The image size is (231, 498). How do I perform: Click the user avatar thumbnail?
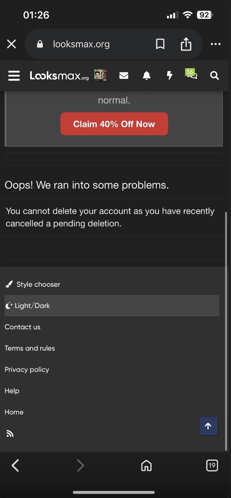click(x=100, y=76)
